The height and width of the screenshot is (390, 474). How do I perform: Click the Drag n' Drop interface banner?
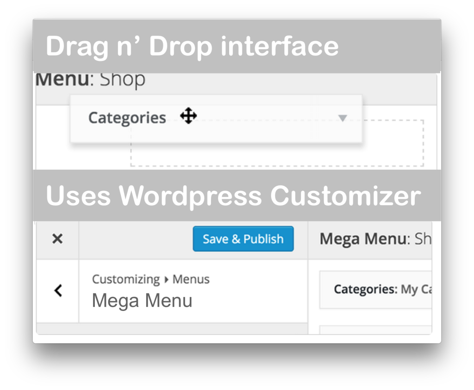pyautogui.click(x=193, y=46)
